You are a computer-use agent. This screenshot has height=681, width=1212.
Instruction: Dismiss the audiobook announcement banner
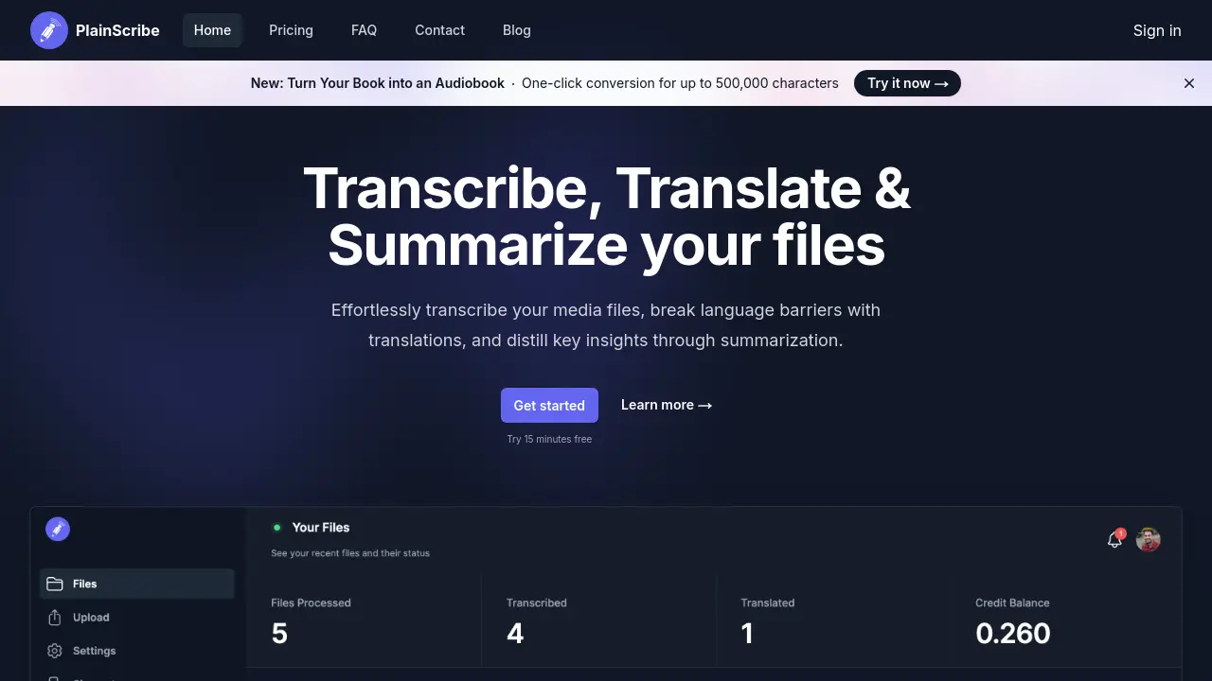point(1189,83)
